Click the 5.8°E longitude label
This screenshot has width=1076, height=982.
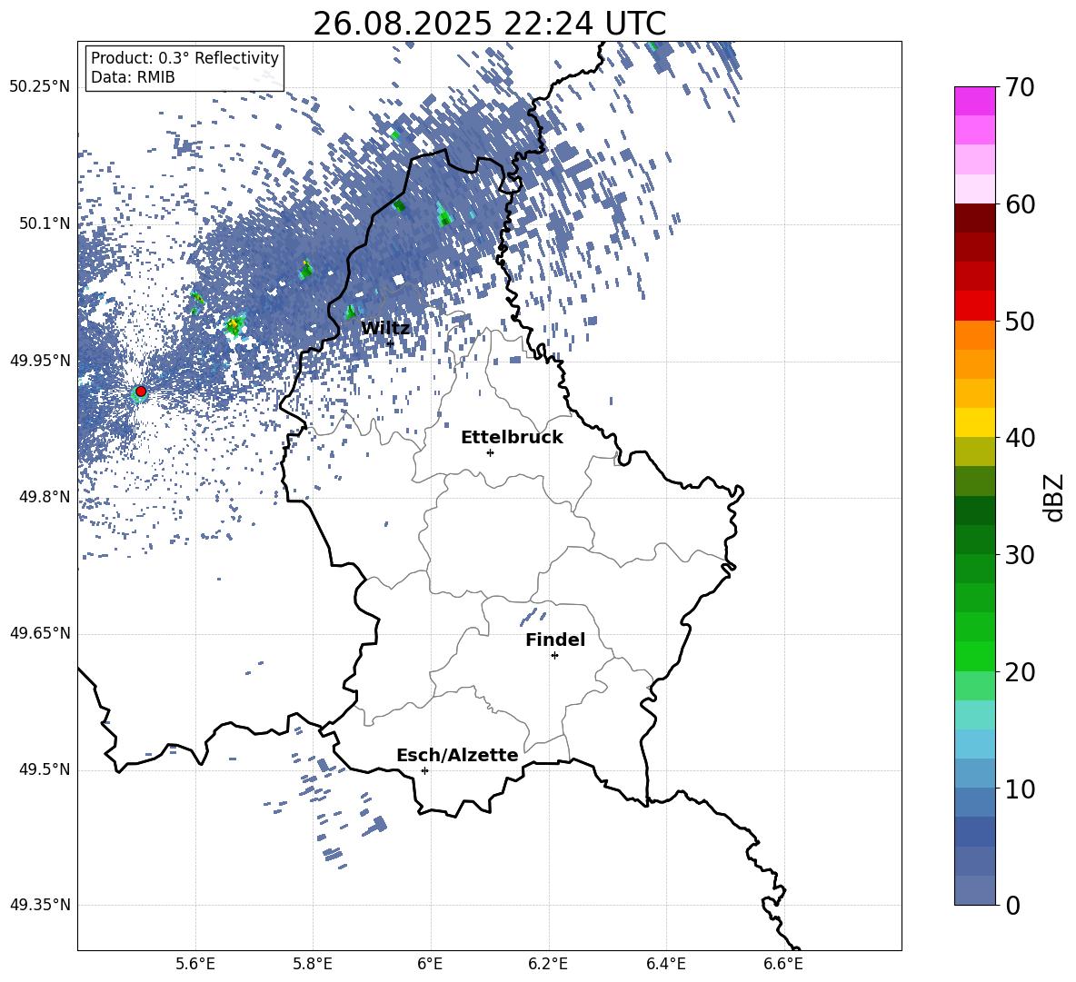coord(313,964)
